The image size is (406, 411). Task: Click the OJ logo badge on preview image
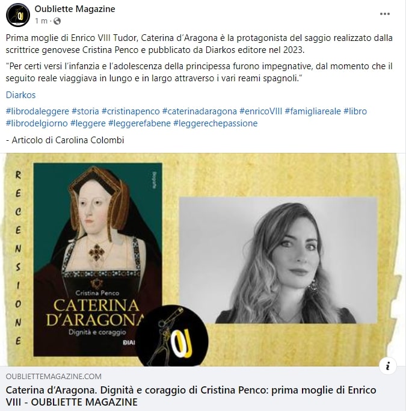pyautogui.click(x=171, y=337)
